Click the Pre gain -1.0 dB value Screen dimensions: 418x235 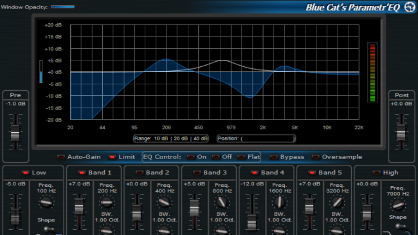(15, 104)
